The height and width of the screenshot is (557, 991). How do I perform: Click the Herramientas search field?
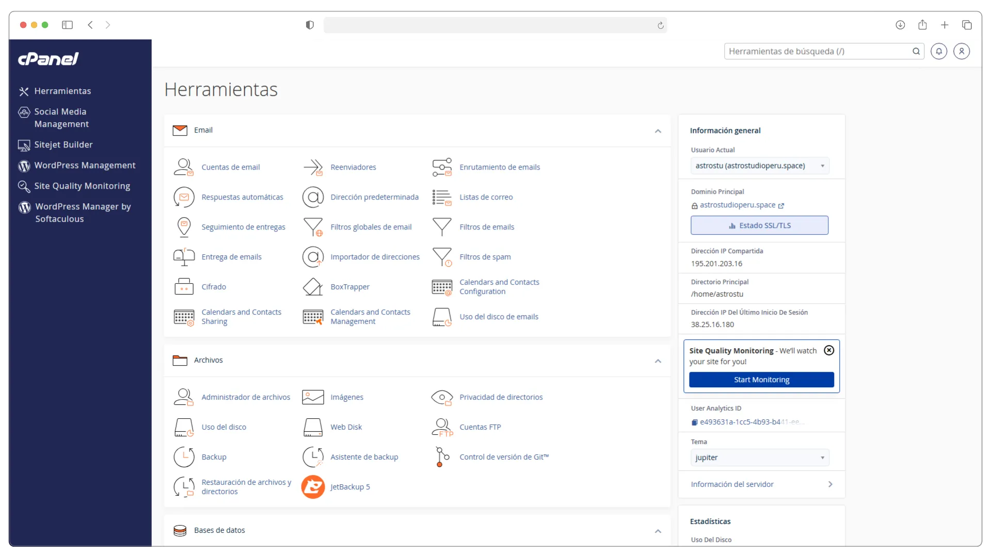point(816,51)
